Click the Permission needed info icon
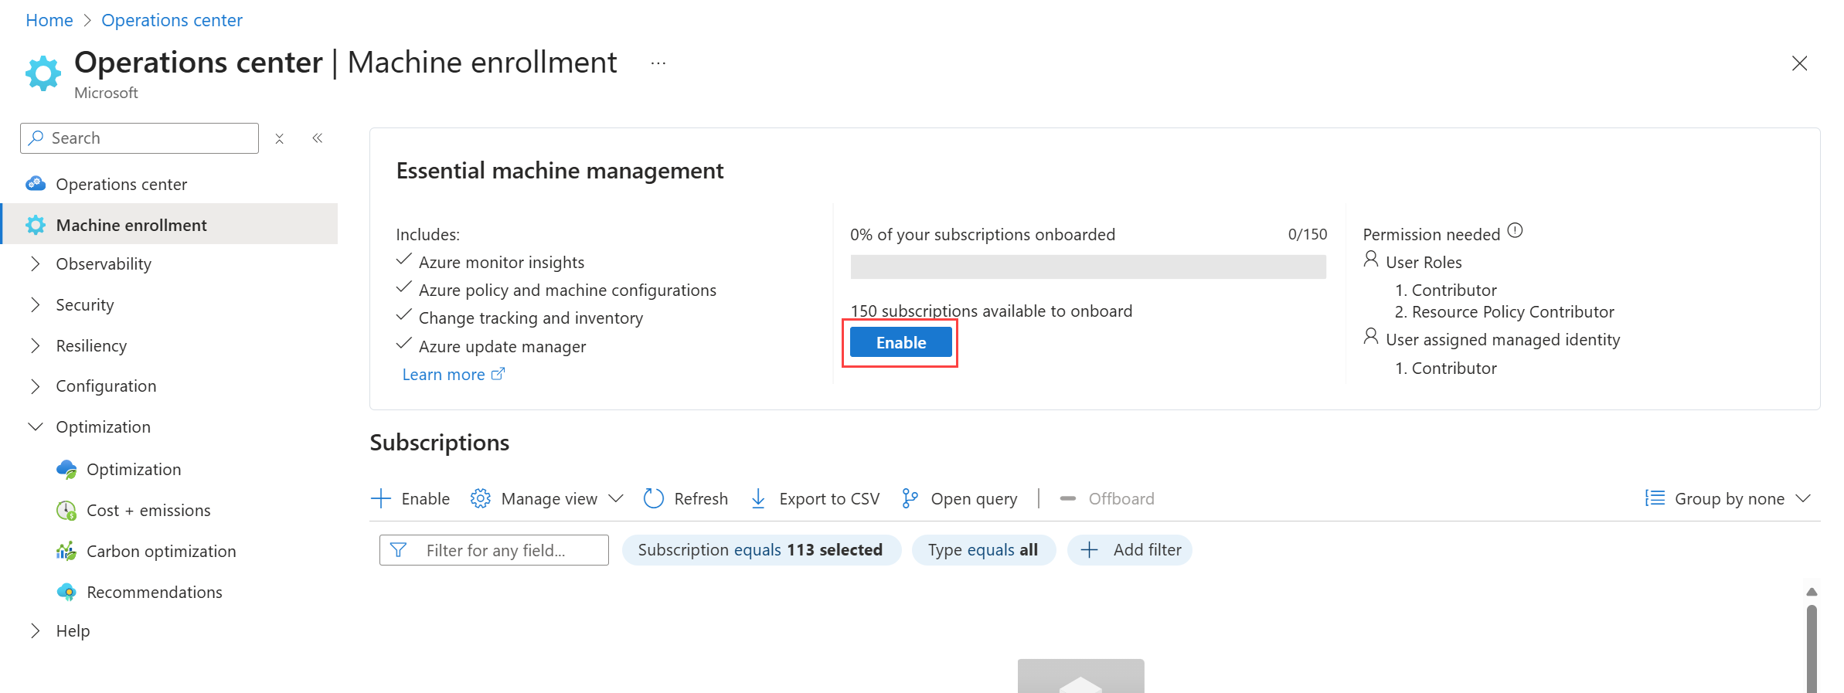 (1515, 230)
